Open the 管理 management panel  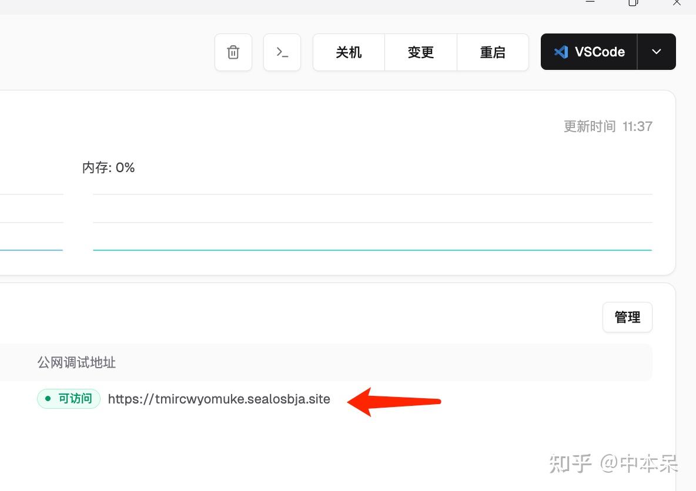627,317
